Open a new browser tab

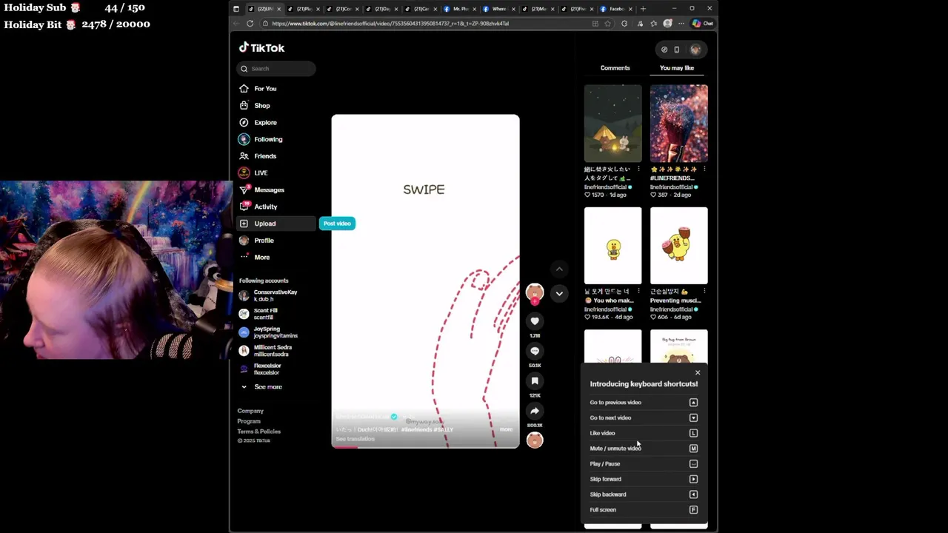point(643,9)
